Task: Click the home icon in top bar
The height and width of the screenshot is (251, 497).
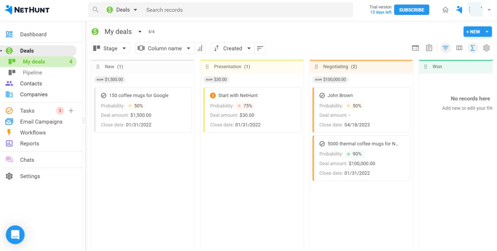Action: click(445, 10)
